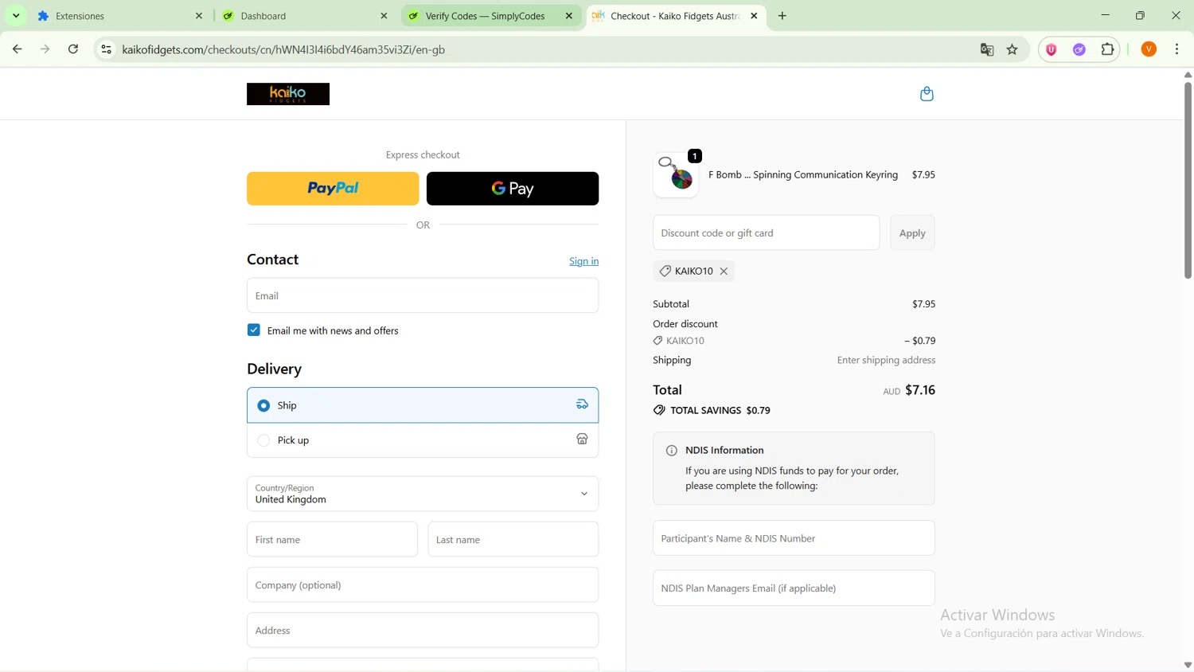
Task: Reload the checkout page
Action: point(73,49)
